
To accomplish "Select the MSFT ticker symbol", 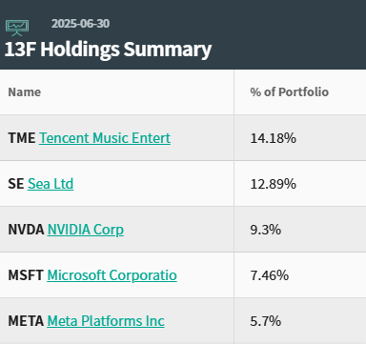I will [26, 275].
